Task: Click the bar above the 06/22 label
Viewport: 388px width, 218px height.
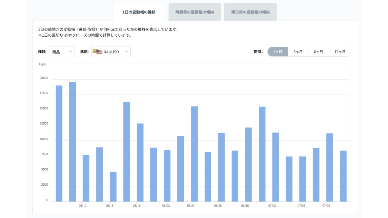Action: (x=167, y=176)
